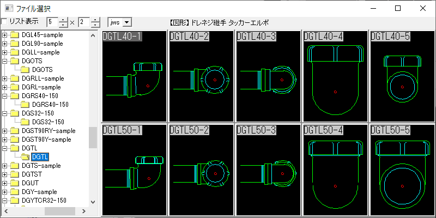Expand the DGTST folder node
The height and width of the screenshot is (218, 436).
tap(5, 174)
